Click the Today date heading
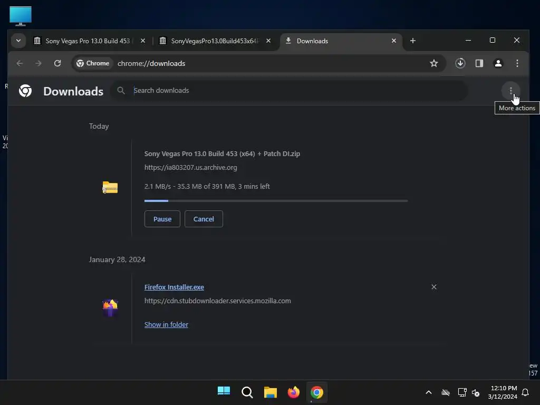This screenshot has height=405, width=540. 99,127
